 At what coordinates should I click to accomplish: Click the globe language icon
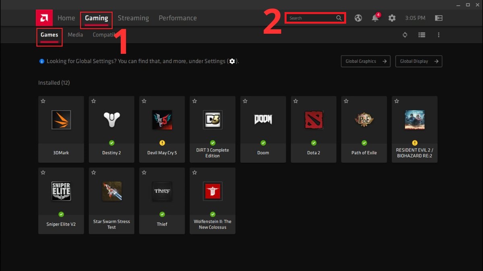tap(358, 18)
